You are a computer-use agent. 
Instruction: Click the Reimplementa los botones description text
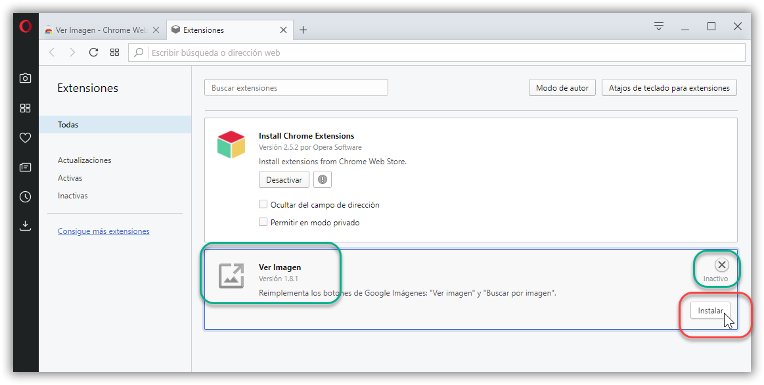point(407,294)
